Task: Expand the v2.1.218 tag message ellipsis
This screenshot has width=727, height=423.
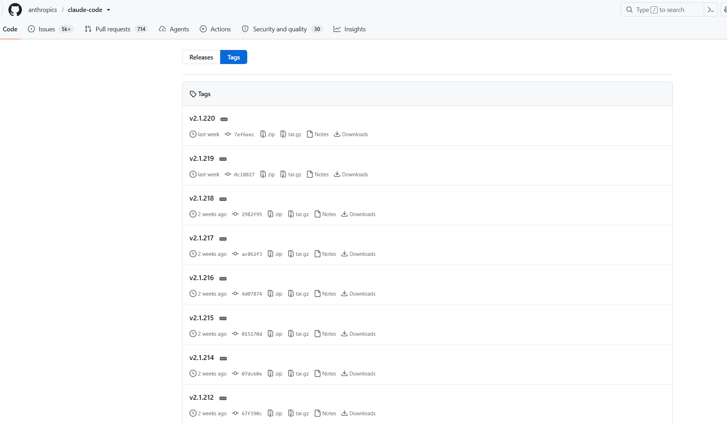Action: tap(223, 199)
